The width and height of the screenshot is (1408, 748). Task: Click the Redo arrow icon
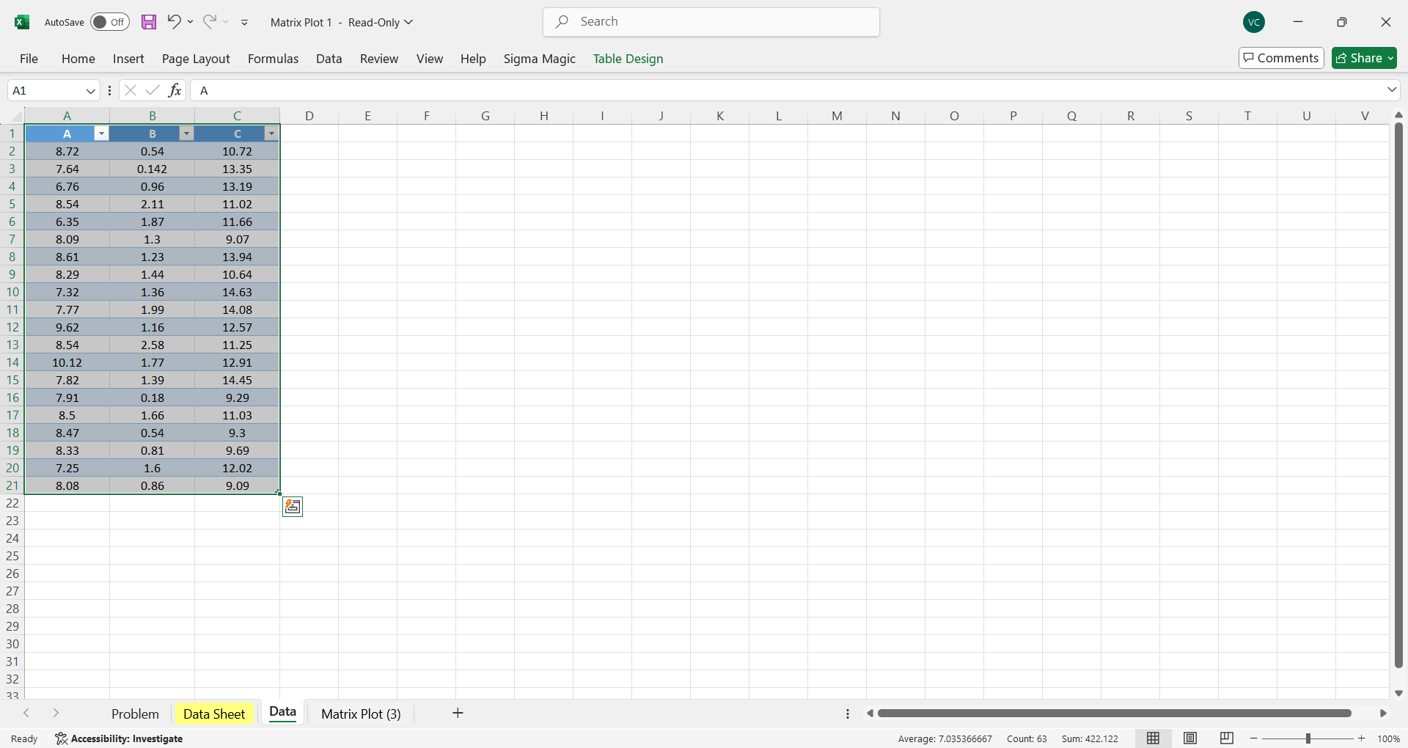click(210, 21)
